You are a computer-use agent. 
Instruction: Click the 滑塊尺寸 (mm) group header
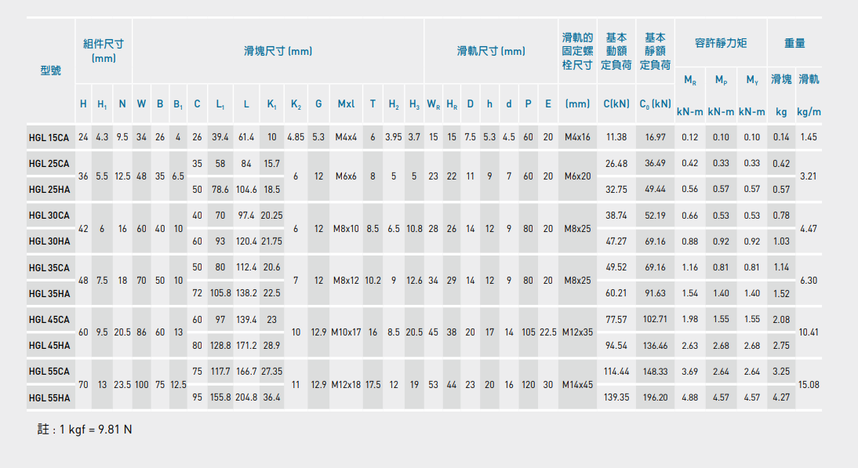(278, 51)
